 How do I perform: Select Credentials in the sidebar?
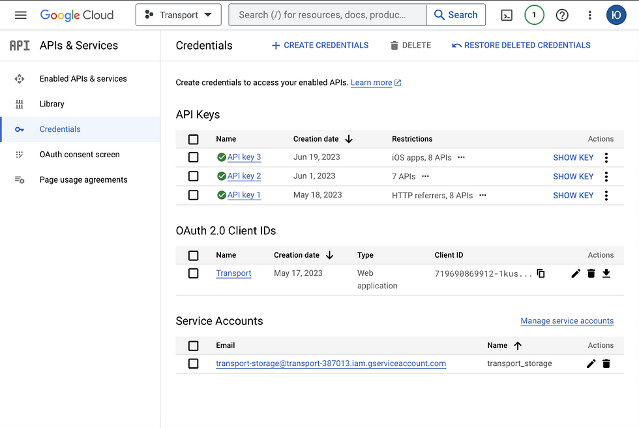pyautogui.click(x=80, y=129)
